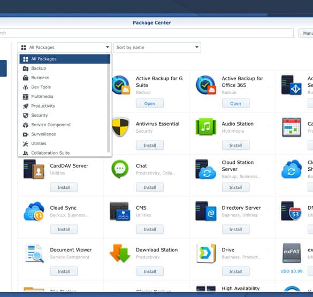The width and height of the screenshot is (313, 297).
Task: Click the Cloud Station Server icon
Action: [x=206, y=169]
